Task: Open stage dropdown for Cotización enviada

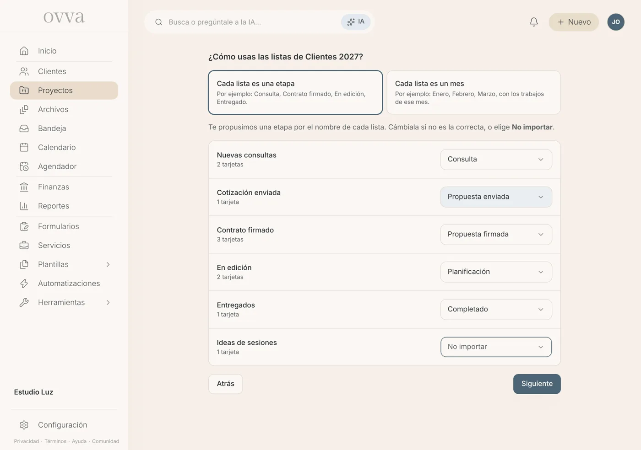Action: (x=496, y=197)
